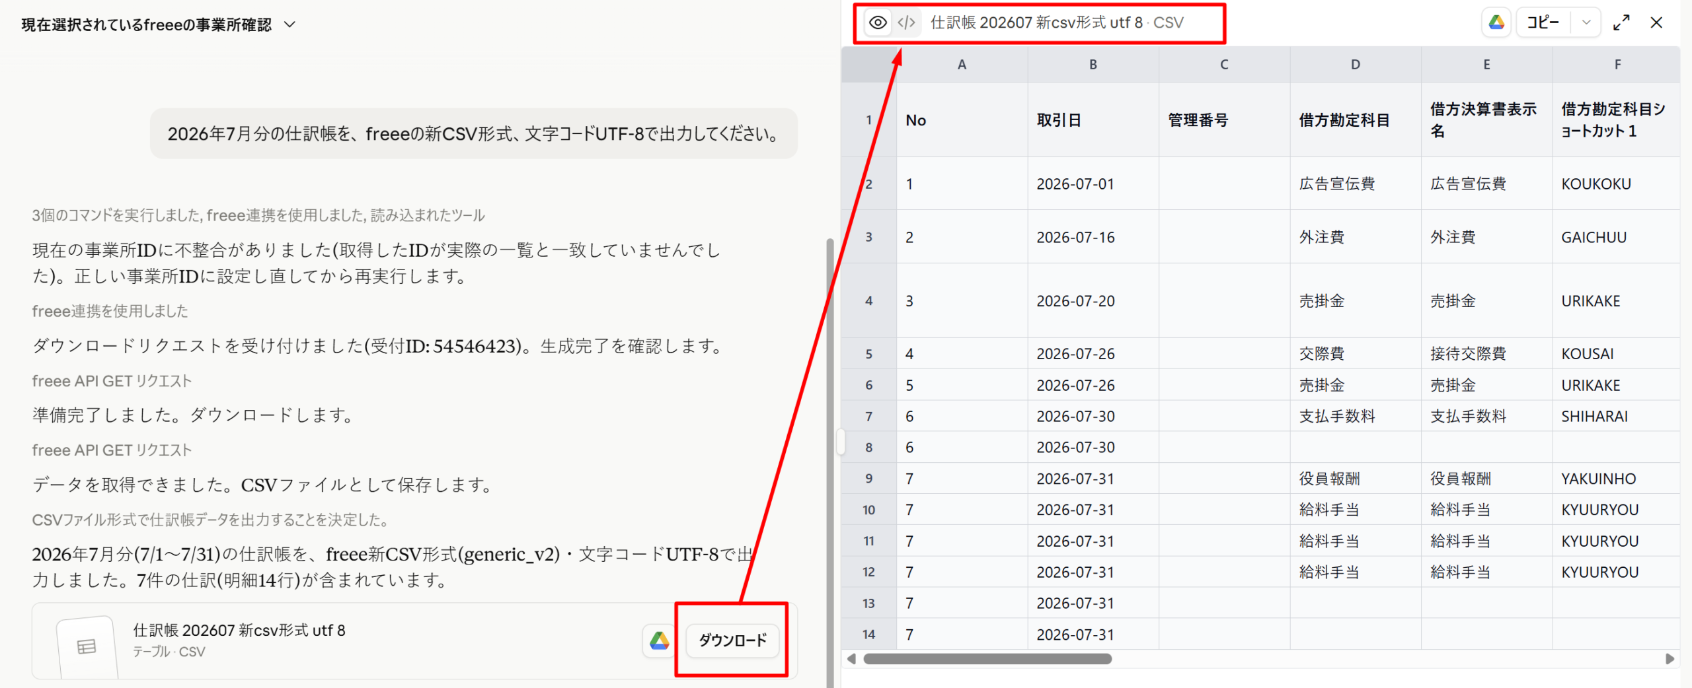Click the chat title 現在選択されているfreeeの事業所確認
This screenshot has width=1692, height=688.
tap(147, 24)
